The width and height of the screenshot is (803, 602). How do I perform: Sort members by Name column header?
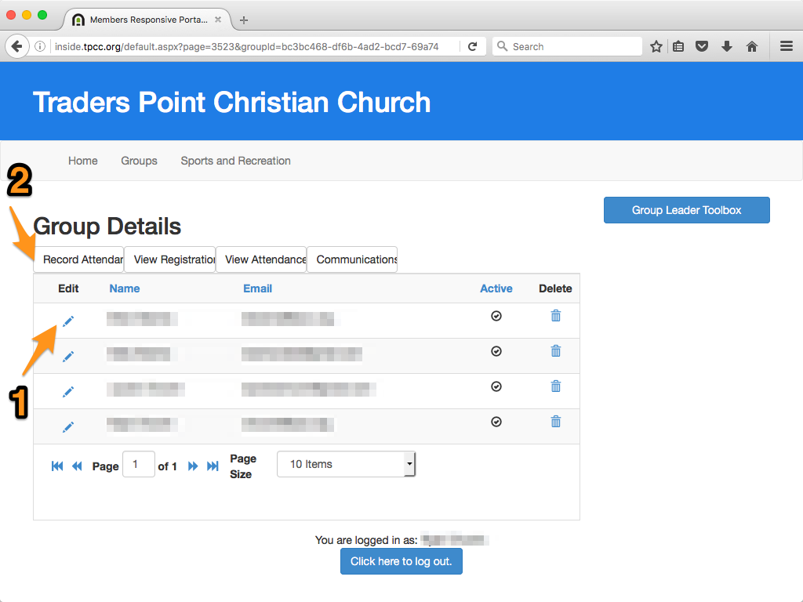coord(125,288)
